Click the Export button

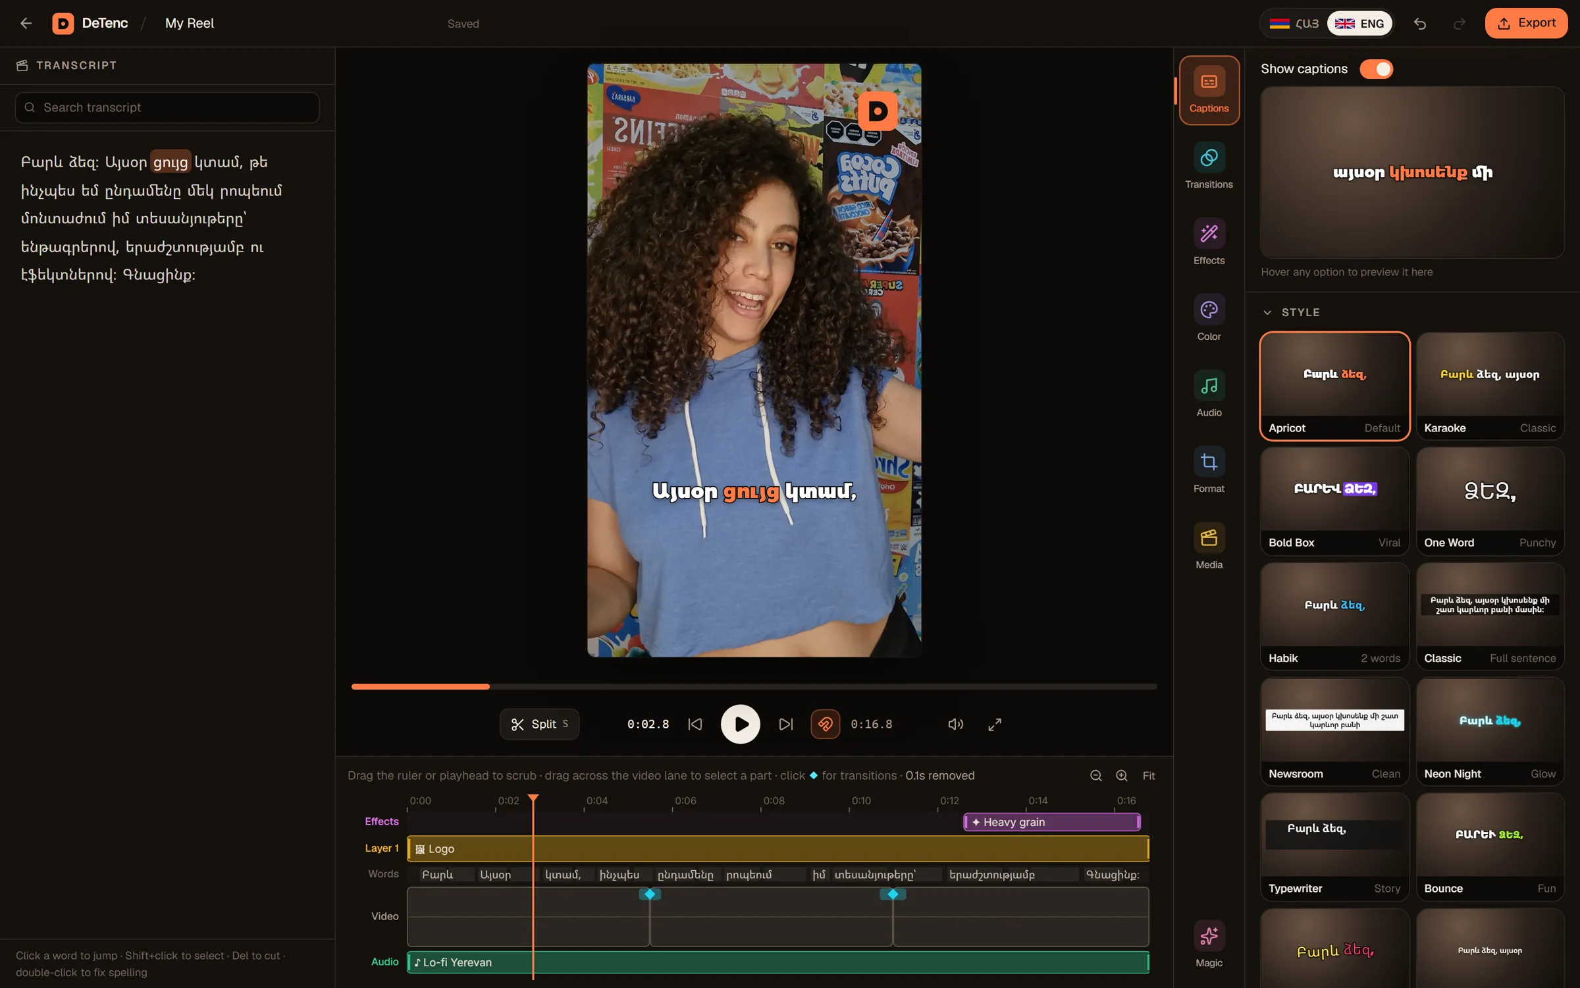[x=1526, y=23]
